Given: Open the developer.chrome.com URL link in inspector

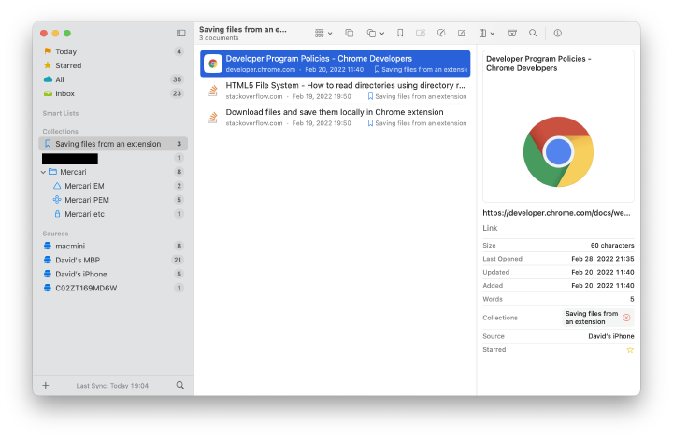Looking at the screenshot, I should point(557,213).
